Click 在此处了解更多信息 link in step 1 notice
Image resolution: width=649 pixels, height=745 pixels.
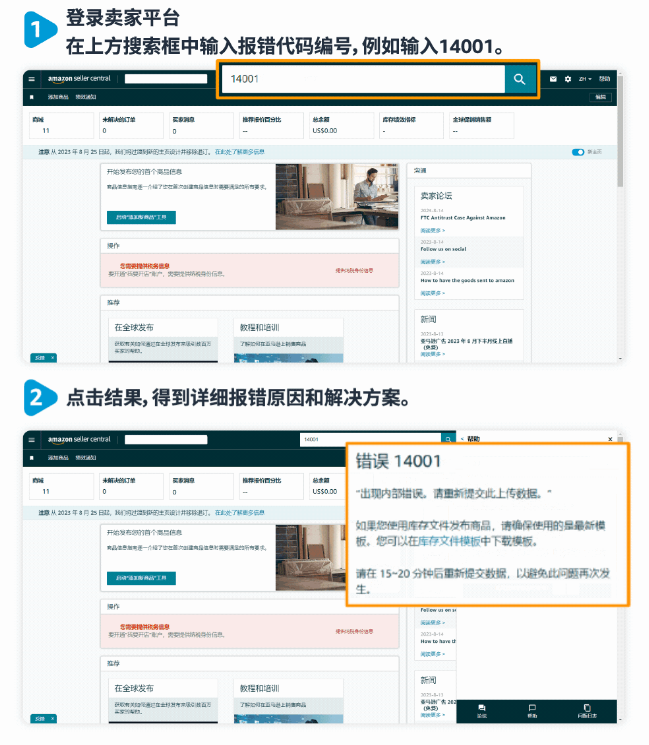(x=239, y=152)
